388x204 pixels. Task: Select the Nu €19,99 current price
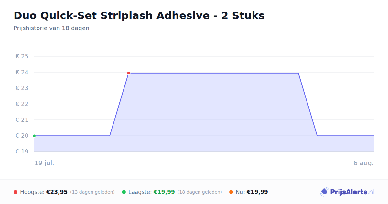257,192
